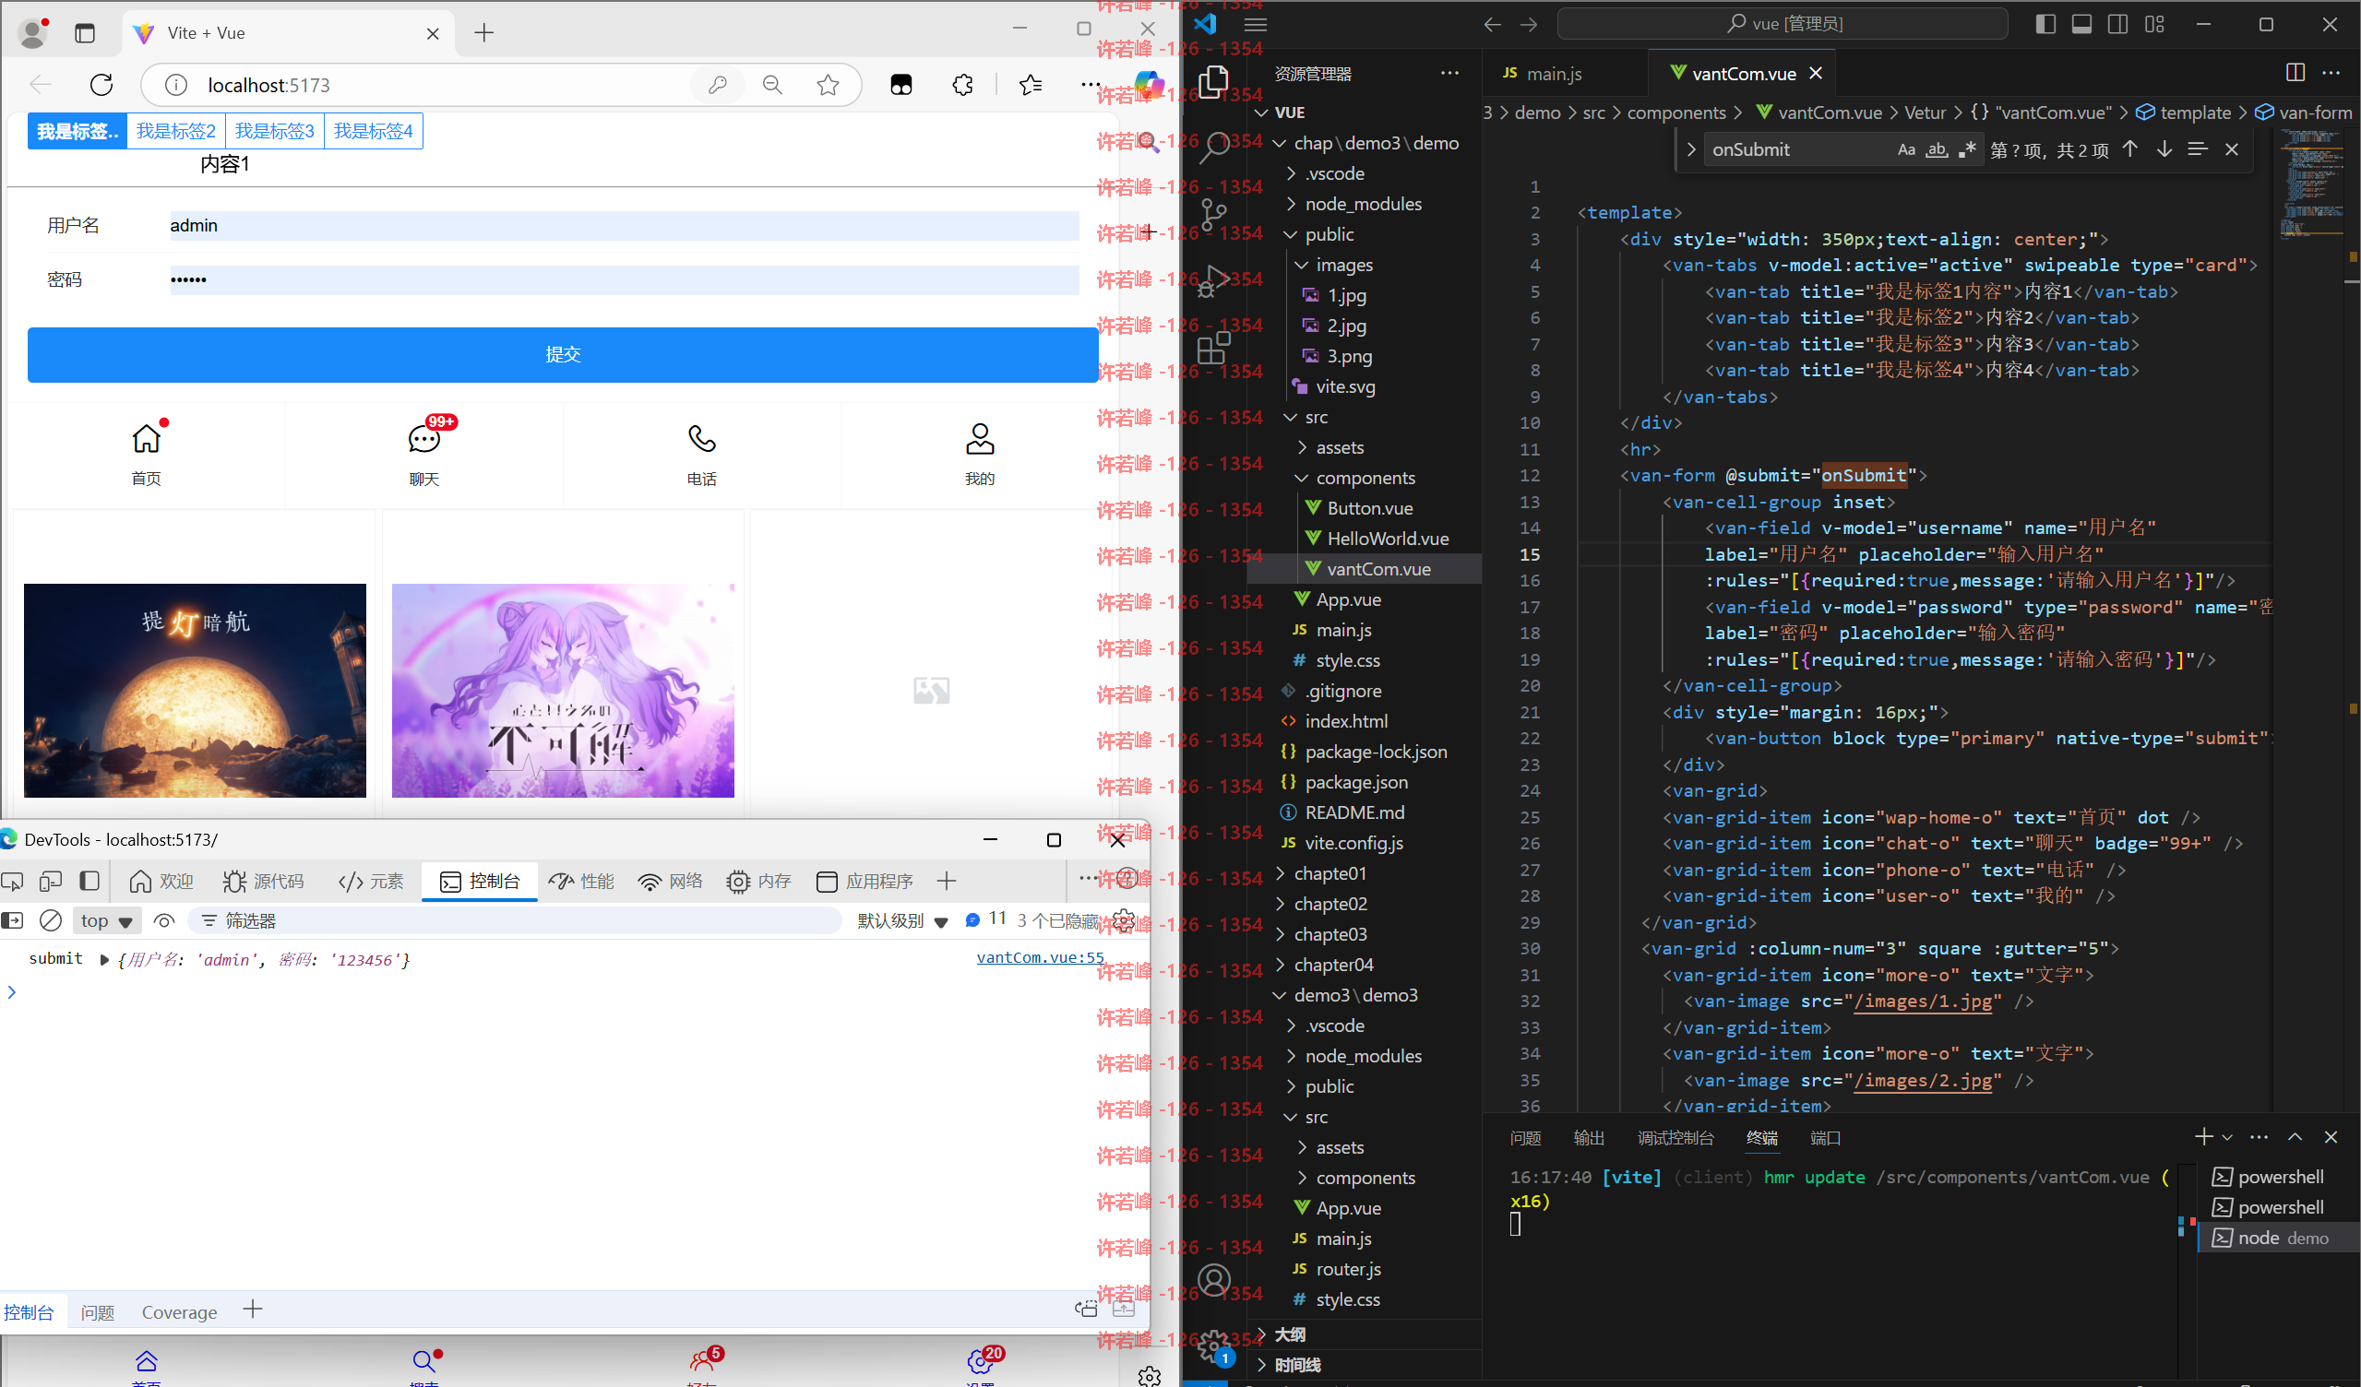Open VS Code Explorer icon in activity bar

coord(1213,82)
